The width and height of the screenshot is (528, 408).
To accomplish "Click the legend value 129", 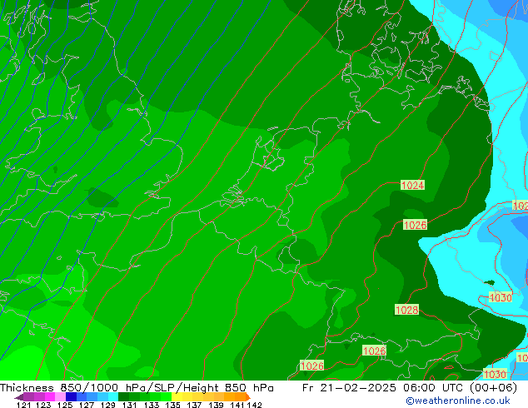I will (x=107, y=405).
